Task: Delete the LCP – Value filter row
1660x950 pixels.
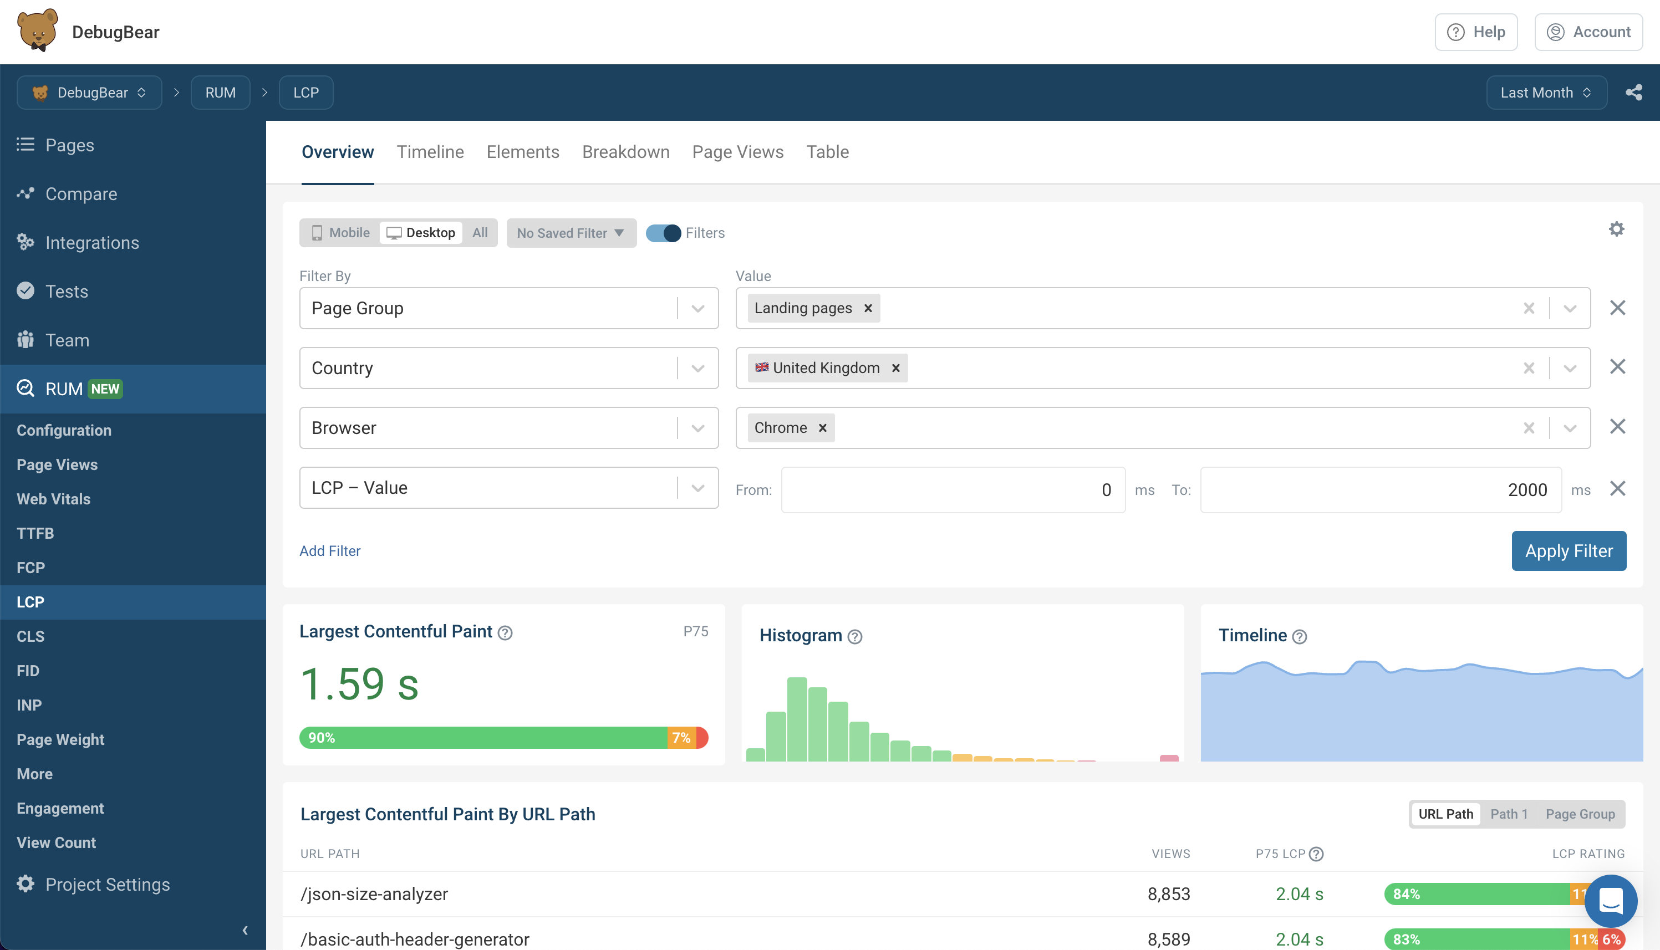Action: tap(1618, 488)
